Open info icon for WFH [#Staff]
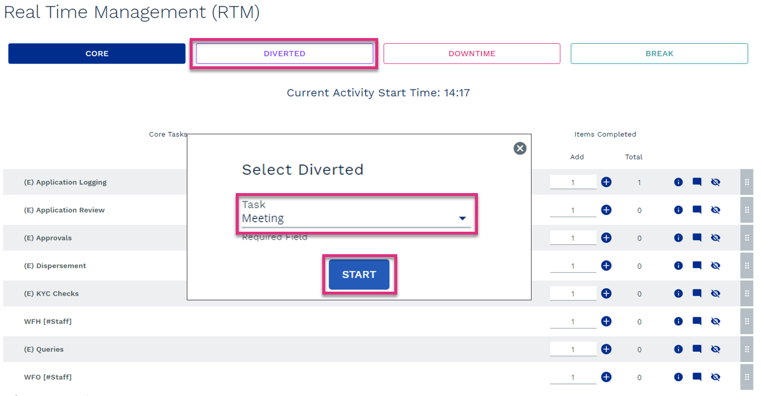Viewport: 761px width, 396px height. coord(678,322)
